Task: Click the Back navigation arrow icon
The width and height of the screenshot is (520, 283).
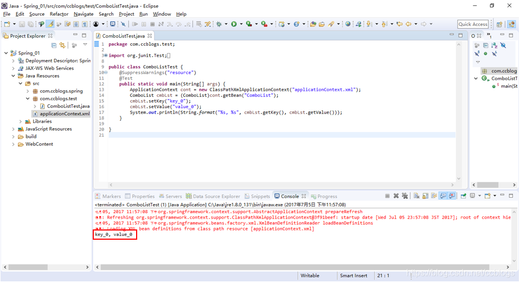Action: point(409,24)
